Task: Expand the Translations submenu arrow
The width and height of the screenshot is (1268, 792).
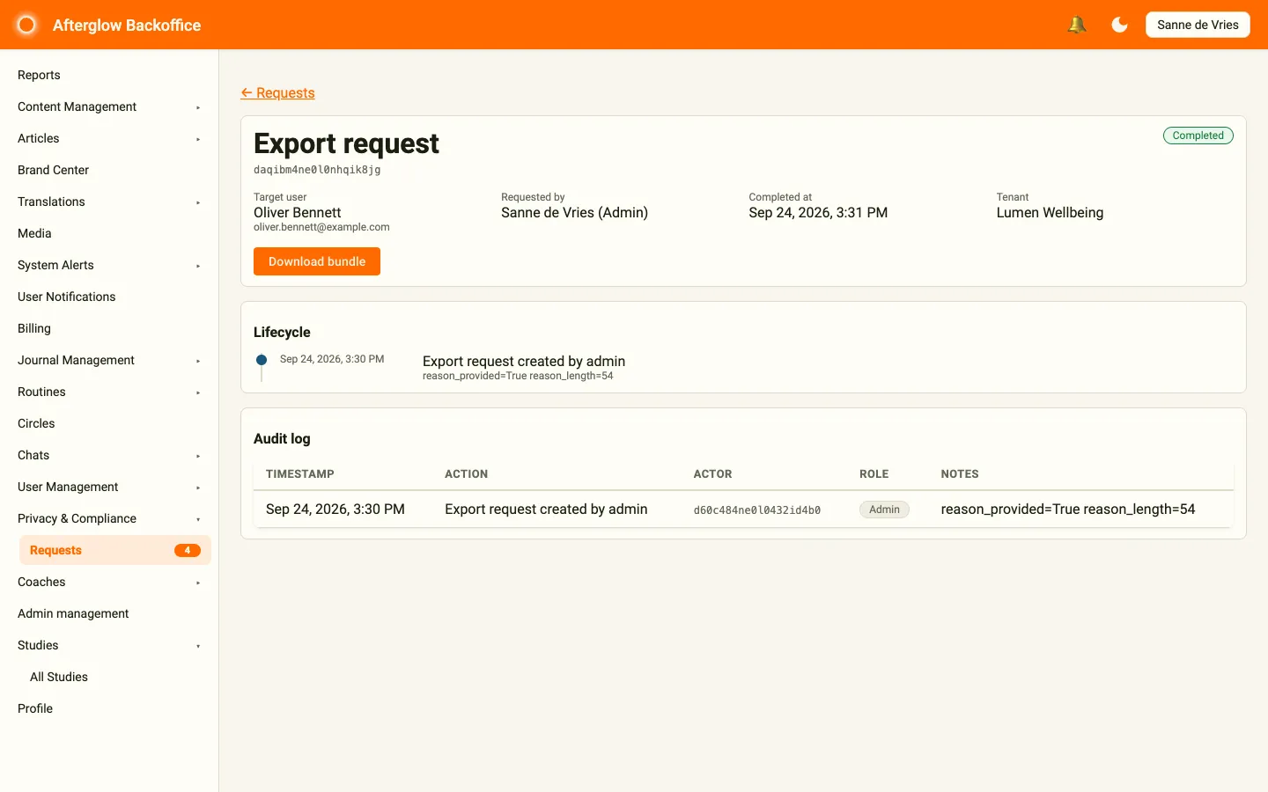Action: point(198,202)
